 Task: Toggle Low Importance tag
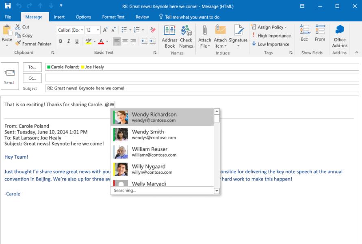coord(271,44)
